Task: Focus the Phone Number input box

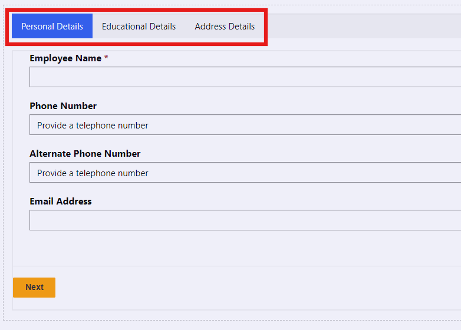Action: (x=245, y=125)
